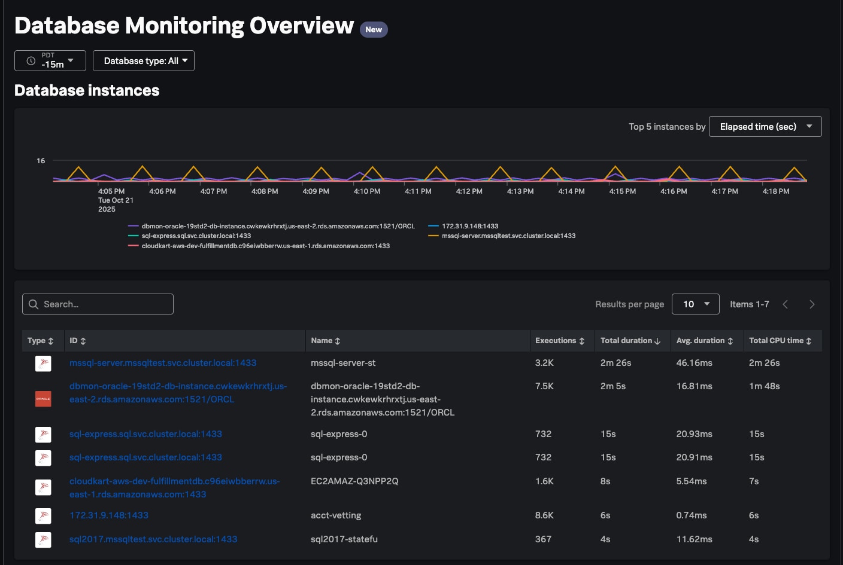Expand the Elapsed time (sec) dropdown
Image resolution: width=843 pixels, height=565 pixels.
(765, 127)
